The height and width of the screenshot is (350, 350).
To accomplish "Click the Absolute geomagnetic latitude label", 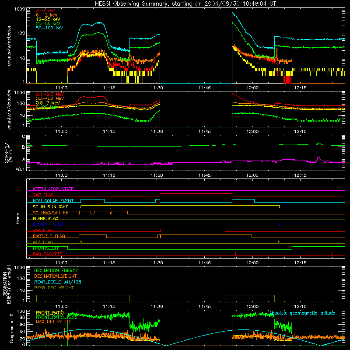I will tap(302, 313).
